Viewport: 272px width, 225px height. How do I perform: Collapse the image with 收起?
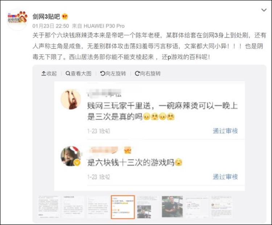(x=49, y=73)
